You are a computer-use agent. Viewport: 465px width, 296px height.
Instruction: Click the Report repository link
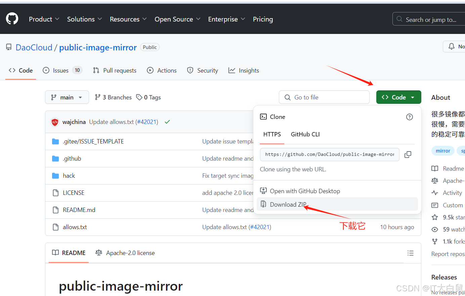pyautogui.click(x=448, y=254)
